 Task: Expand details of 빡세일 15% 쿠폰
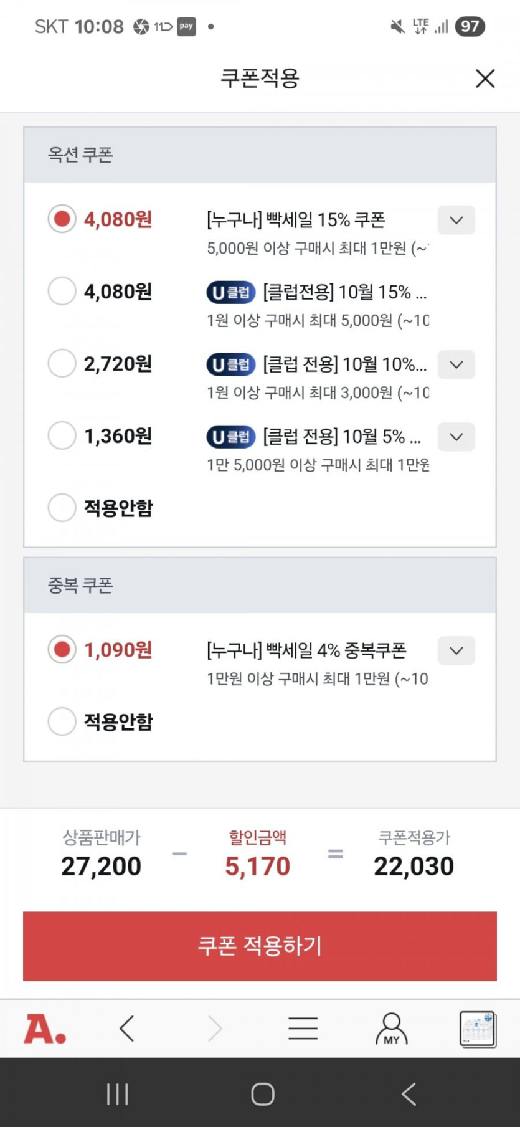[456, 220]
